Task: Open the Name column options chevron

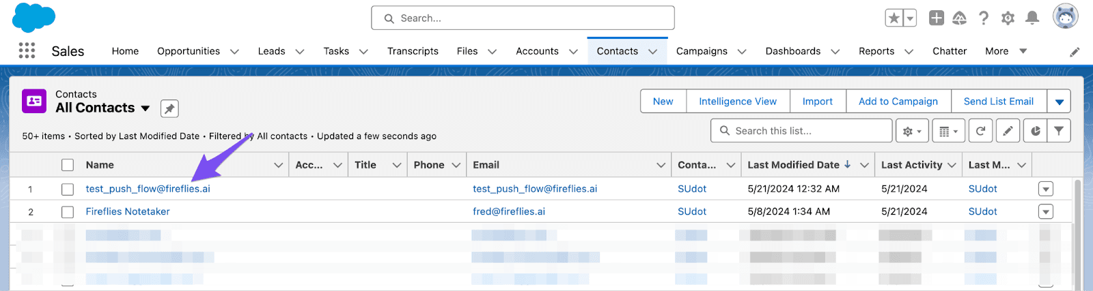Action: coord(278,165)
